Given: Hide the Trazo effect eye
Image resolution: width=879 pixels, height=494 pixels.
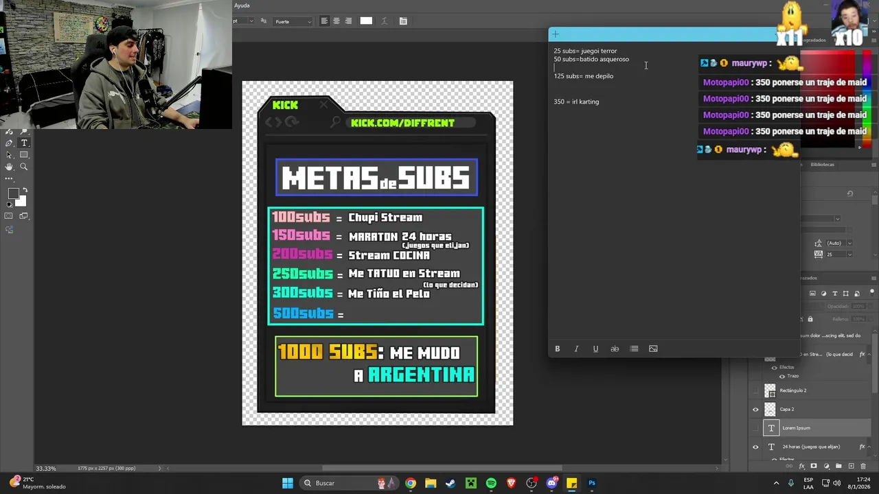Looking at the screenshot, I should pos(782,377).
